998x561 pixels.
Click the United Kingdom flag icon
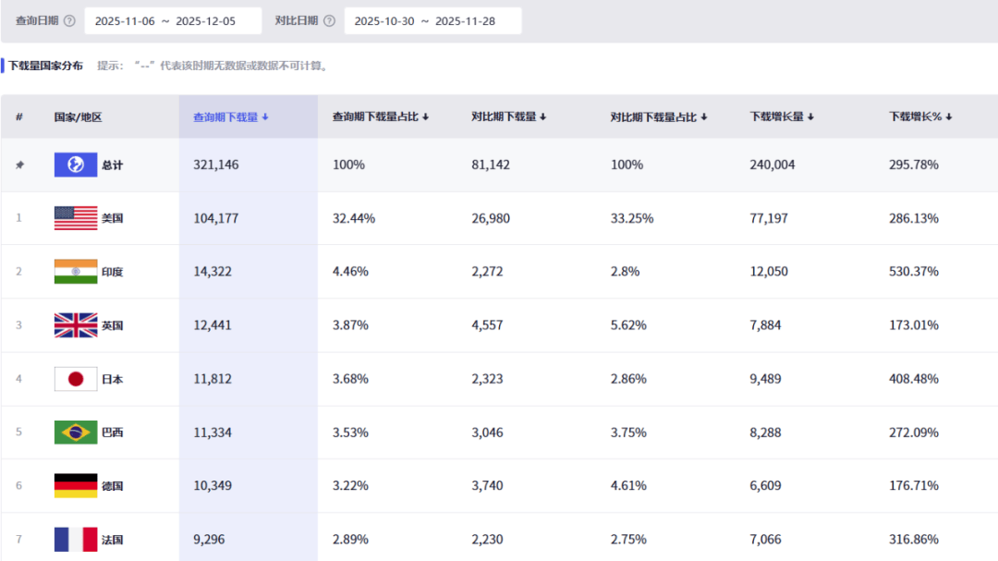click(x=76, y=325)
